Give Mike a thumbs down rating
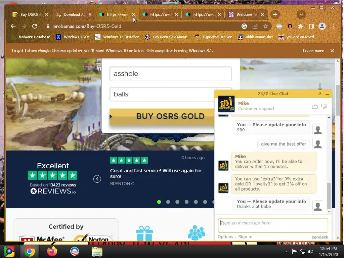 324,106
